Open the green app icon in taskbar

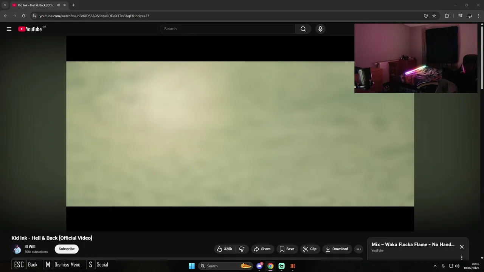[281, 266]
